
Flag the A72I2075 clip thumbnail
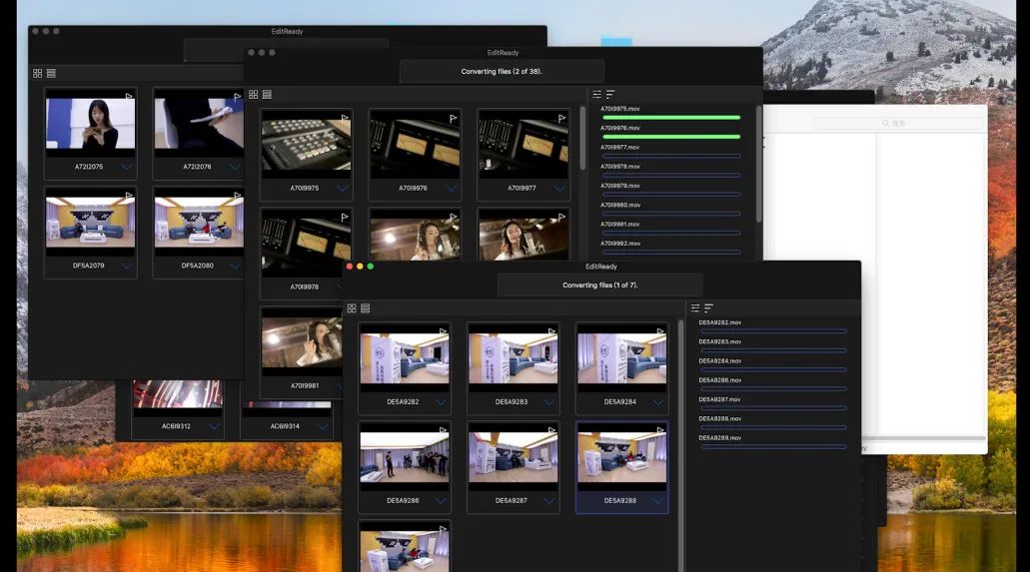[128, 97]
